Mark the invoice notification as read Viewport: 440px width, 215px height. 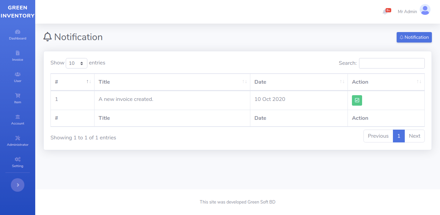pyautogui.click(x=357, y=100)
